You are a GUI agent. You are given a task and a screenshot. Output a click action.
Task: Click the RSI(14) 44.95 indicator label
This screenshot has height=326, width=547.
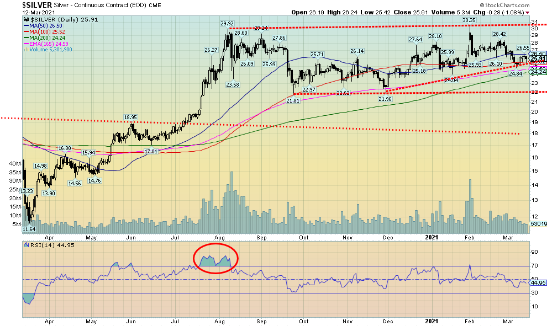click(x=49, y=244)
